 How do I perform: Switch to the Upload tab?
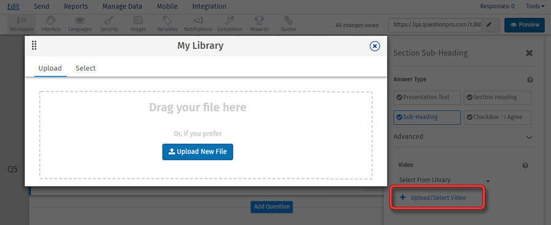pyautogui.click(x=50, y=68)
